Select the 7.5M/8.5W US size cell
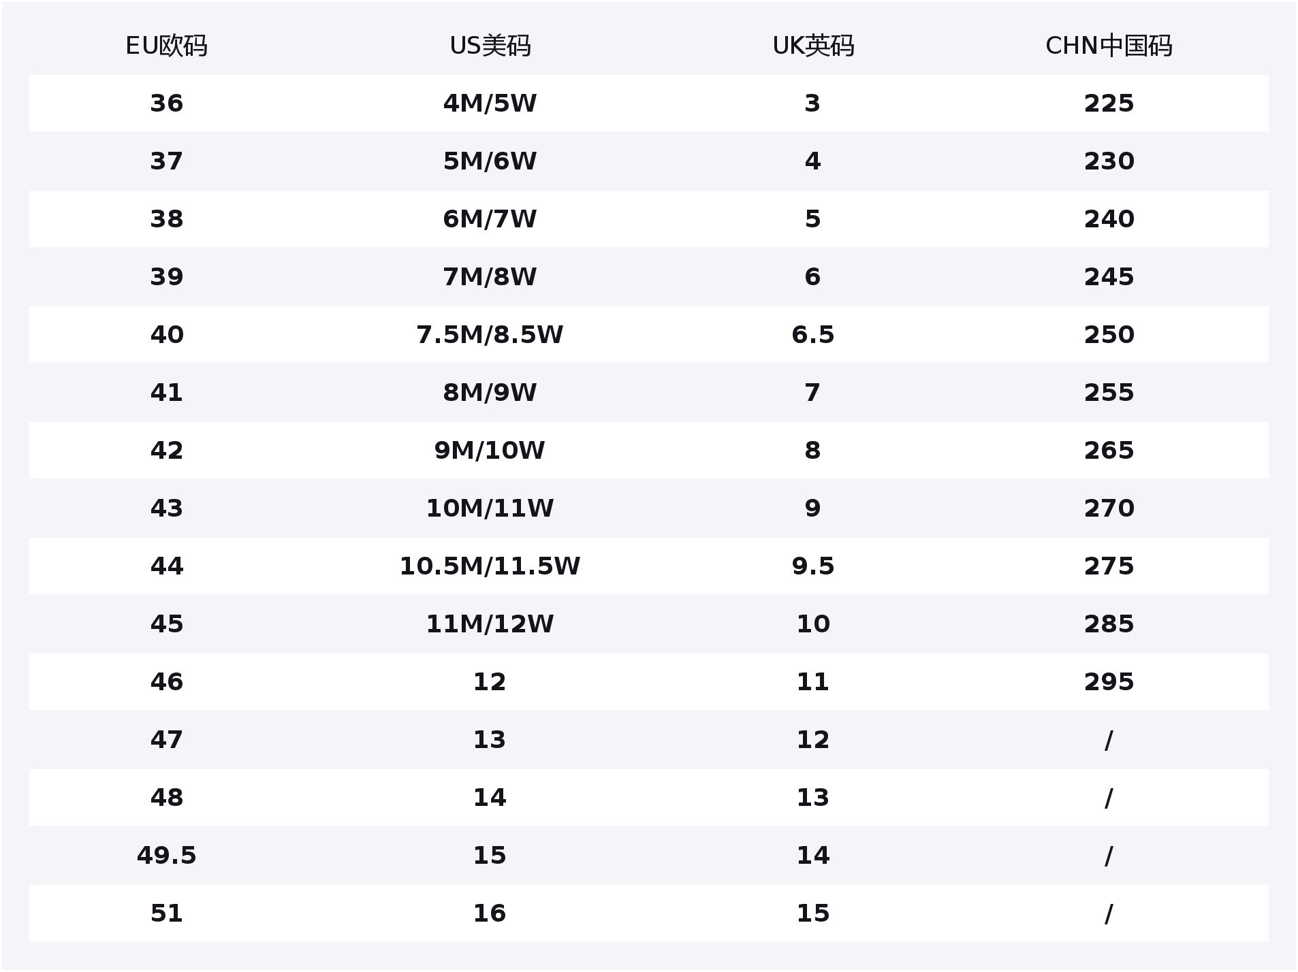 pos(490,335)
